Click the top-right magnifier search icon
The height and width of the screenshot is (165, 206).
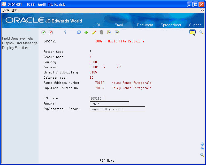(201, 32)
